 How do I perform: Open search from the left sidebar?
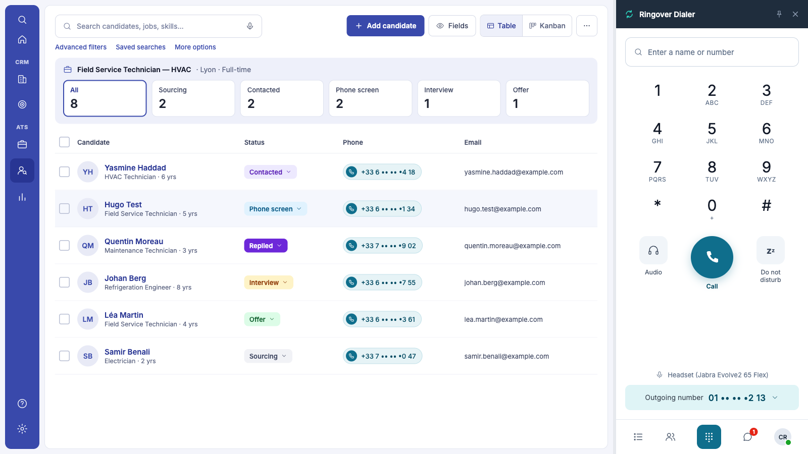coord(22,20)
